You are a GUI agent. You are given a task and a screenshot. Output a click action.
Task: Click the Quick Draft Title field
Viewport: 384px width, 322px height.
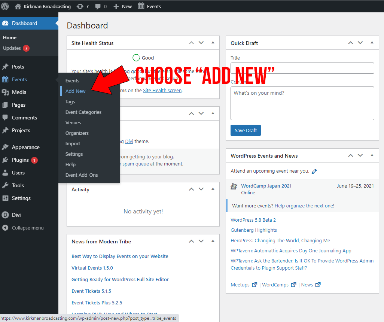tap(302, 68)
